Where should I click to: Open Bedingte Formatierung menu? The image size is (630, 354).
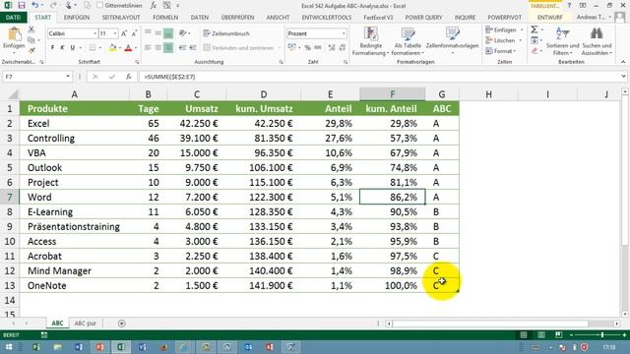point(370,41)
